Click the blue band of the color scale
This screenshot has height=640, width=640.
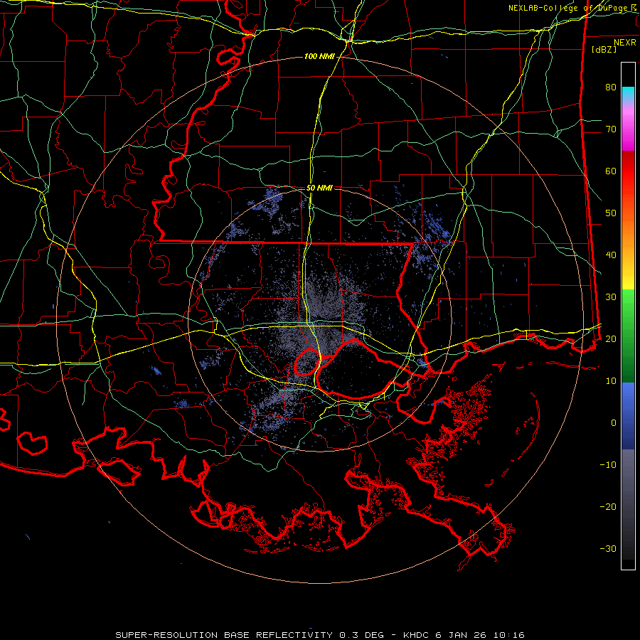628,416
